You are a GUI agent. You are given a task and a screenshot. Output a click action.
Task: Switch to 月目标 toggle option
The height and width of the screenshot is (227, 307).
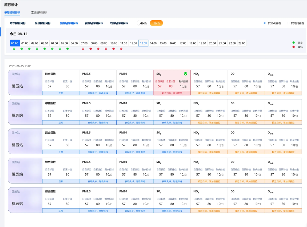point(143,23)
